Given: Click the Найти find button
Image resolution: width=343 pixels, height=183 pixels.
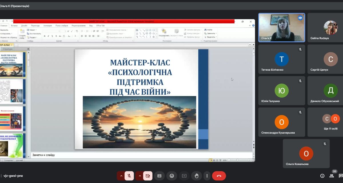Looking at the screenshot, I should click(209, 30).
